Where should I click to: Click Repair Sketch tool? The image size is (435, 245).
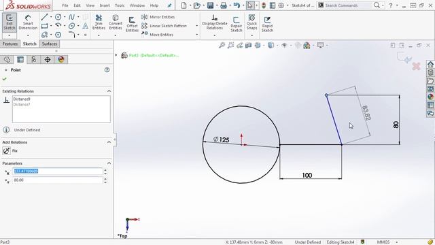[237, 24]
